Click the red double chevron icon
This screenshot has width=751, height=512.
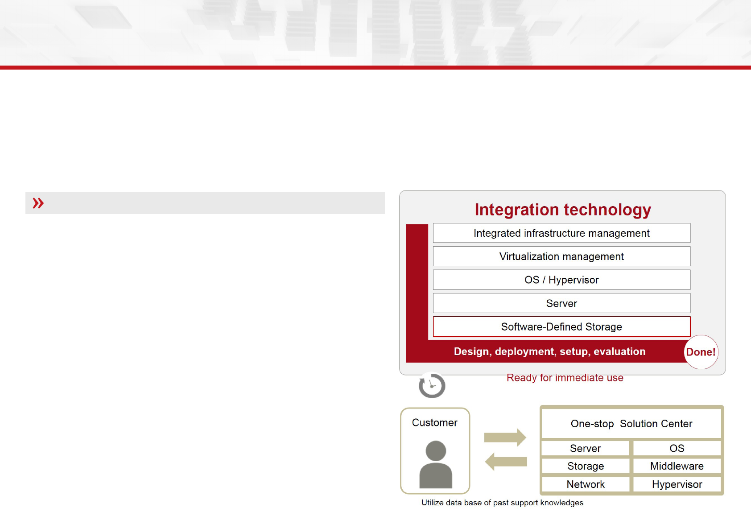pyautogui.click(x=38, y=203)
